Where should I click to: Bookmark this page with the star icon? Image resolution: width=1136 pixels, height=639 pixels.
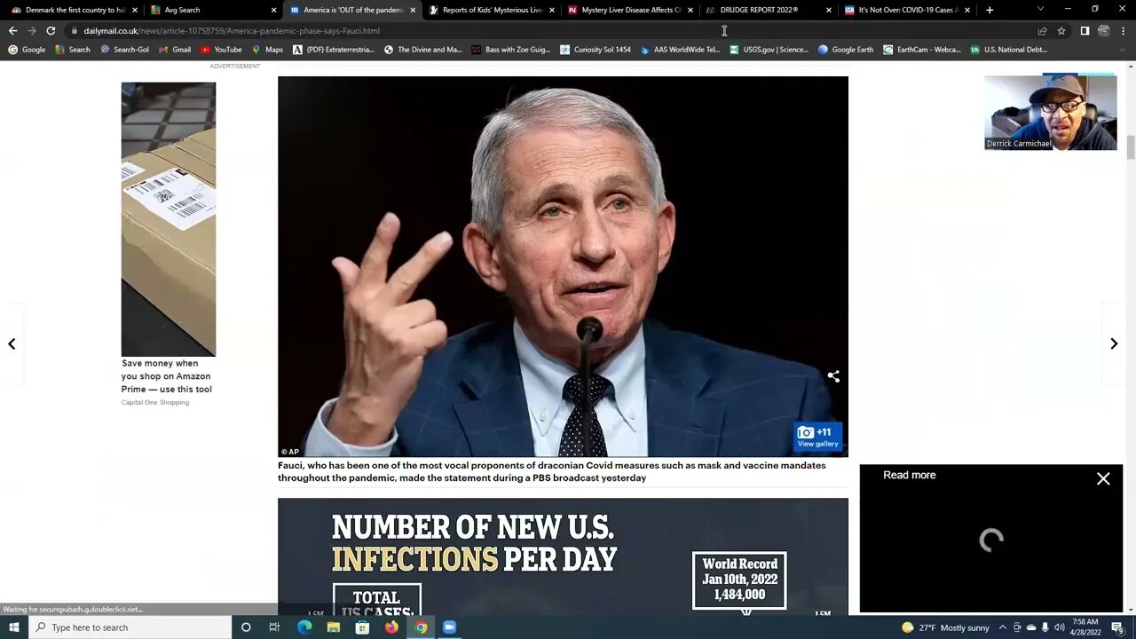coord(1061,30)
